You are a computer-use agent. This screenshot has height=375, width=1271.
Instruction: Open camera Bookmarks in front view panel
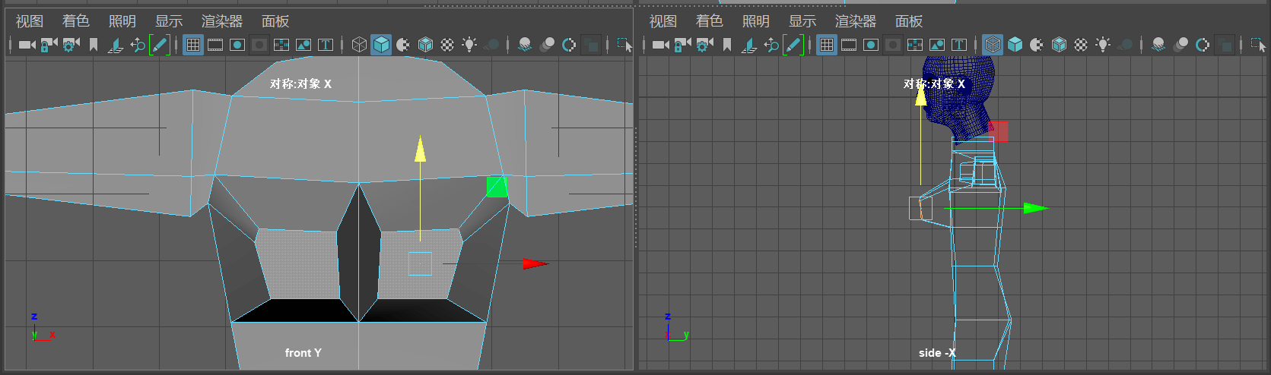point(94,45)
